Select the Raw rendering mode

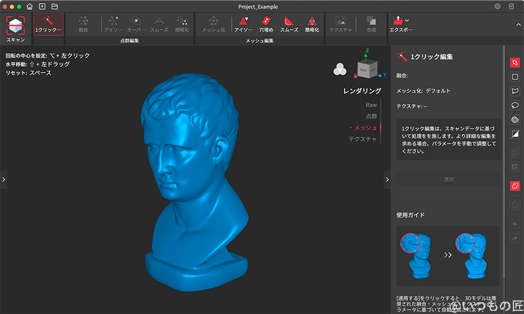[x=371, y=105]
